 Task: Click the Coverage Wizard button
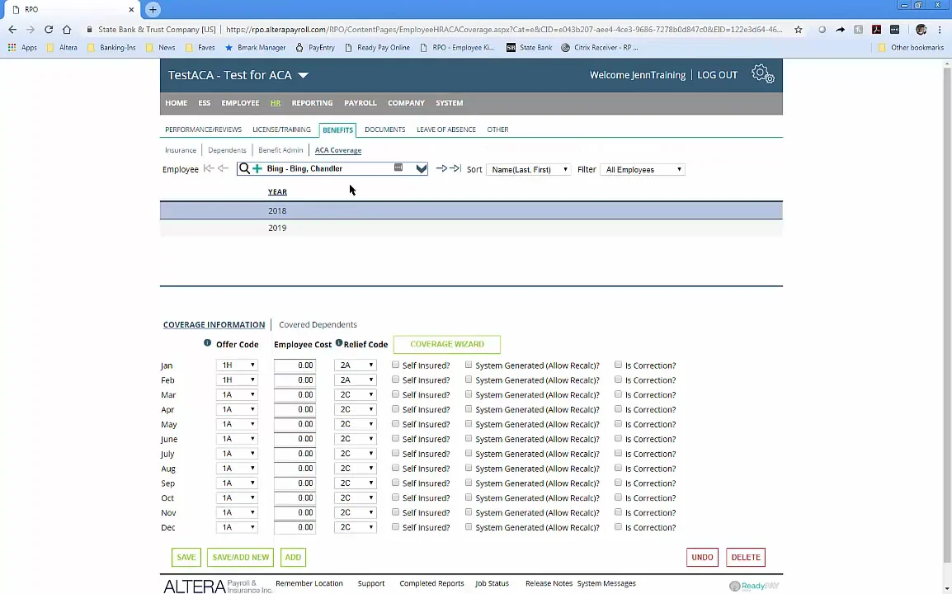click(446, 344)
